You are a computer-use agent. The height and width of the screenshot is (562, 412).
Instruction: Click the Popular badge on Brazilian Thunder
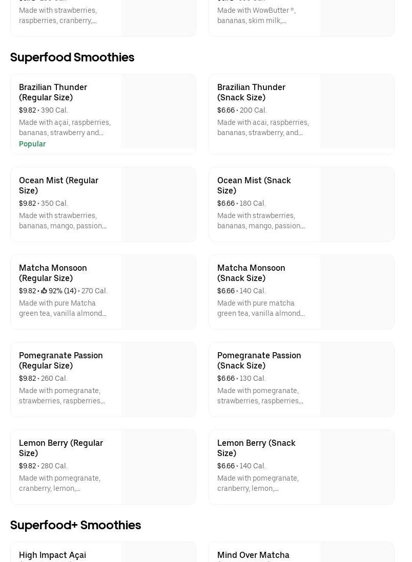(x=32, y=144)
